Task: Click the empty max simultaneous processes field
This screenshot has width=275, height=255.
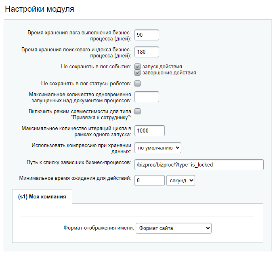Action: coord(147,97)
